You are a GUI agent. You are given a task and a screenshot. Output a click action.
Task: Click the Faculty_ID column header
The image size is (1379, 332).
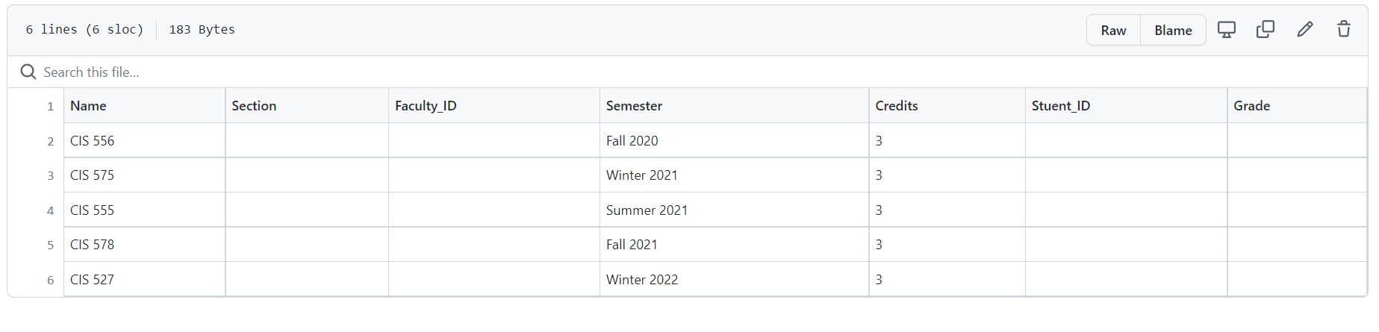[x=426, y=106]
